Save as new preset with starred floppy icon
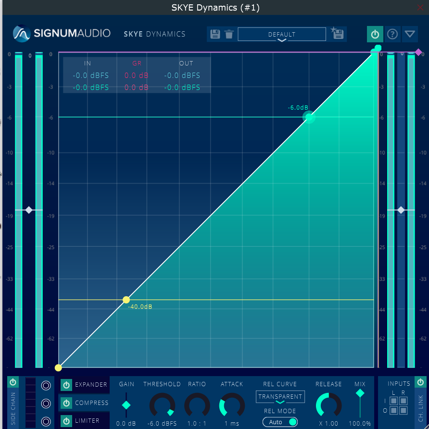Image resolution: width=429 pixels, height=429 pixels. [x=337, y=33]
